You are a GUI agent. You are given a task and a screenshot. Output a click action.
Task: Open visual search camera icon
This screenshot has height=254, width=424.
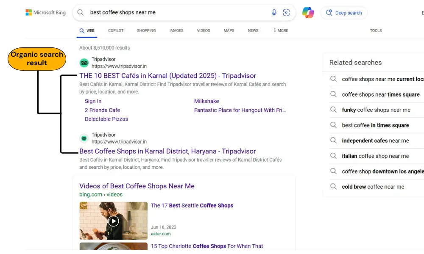(286, 12)
